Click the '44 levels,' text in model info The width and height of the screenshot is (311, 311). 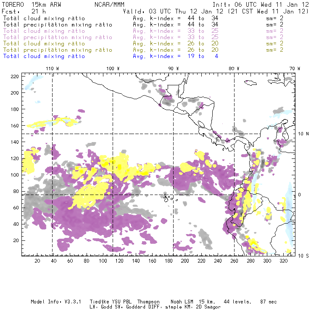tap(237, 302)
